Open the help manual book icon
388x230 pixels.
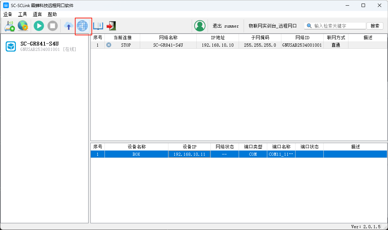pos(98,26)
